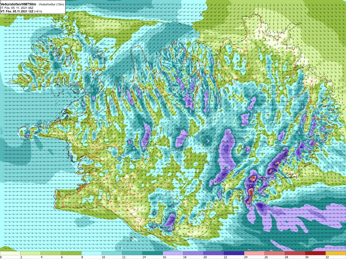346x259 pixels.
Task: Click the legend scale value 8
Action: coord(82,257)
